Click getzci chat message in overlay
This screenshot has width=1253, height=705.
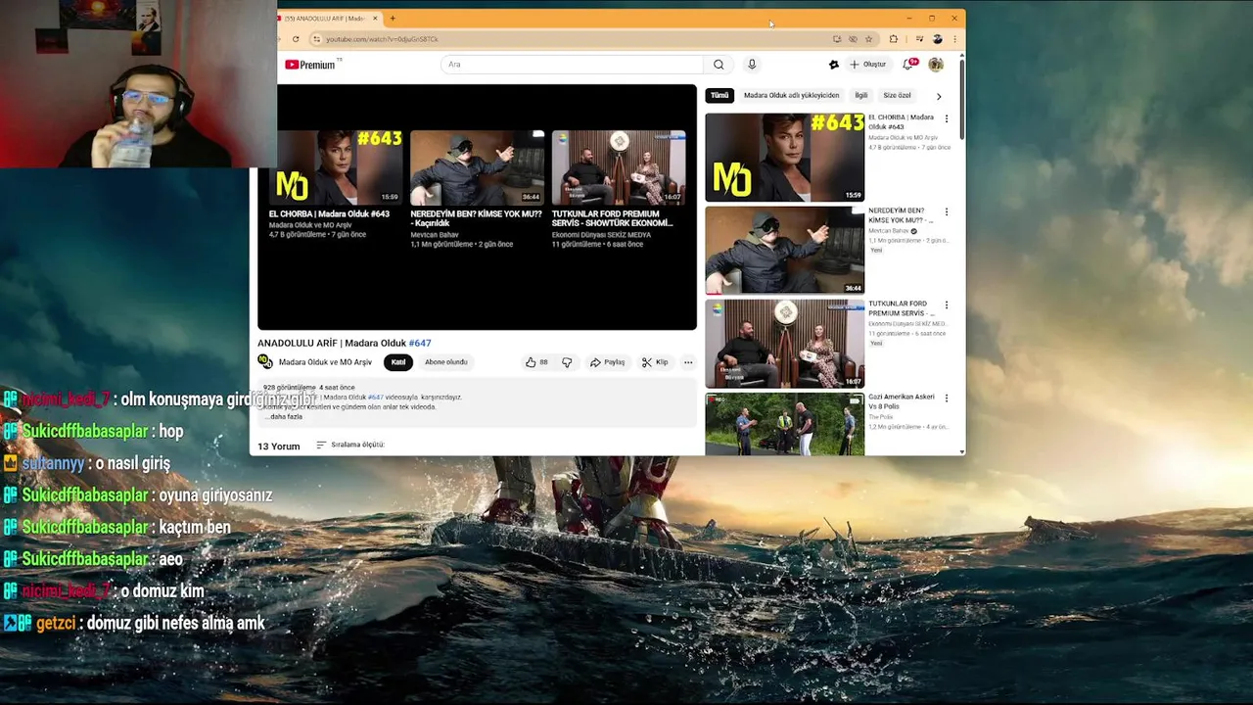point(134,623)
